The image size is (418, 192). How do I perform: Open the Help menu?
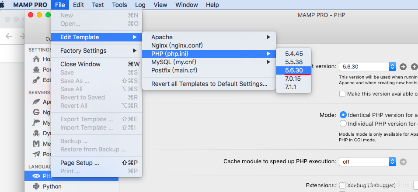[x=212, y=5]
